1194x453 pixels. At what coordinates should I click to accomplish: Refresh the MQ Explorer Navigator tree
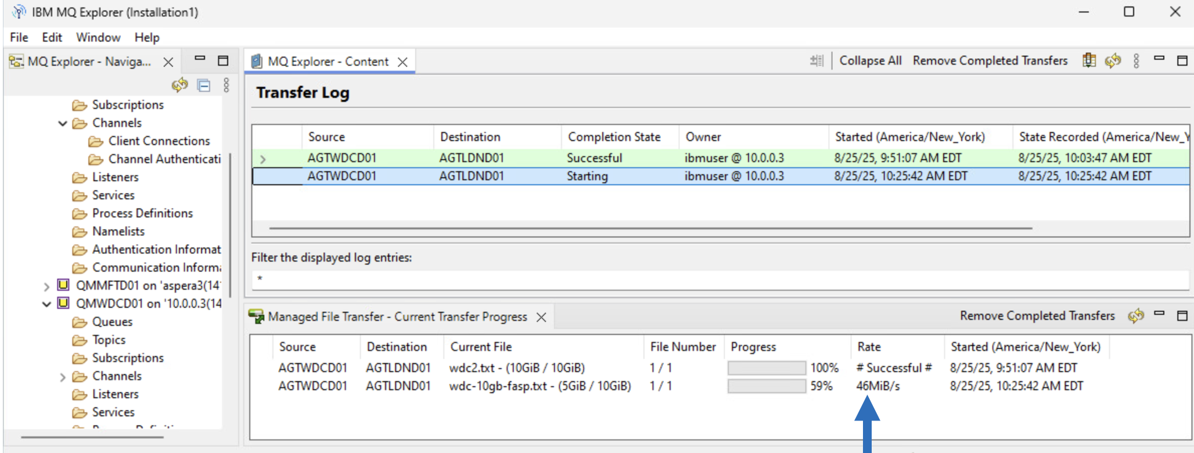179,85
